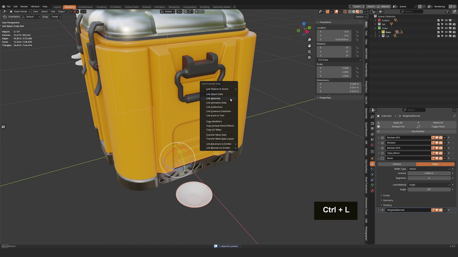Click the Viewport Vis button
The image size is (458, 257).
tap(398, 127)
